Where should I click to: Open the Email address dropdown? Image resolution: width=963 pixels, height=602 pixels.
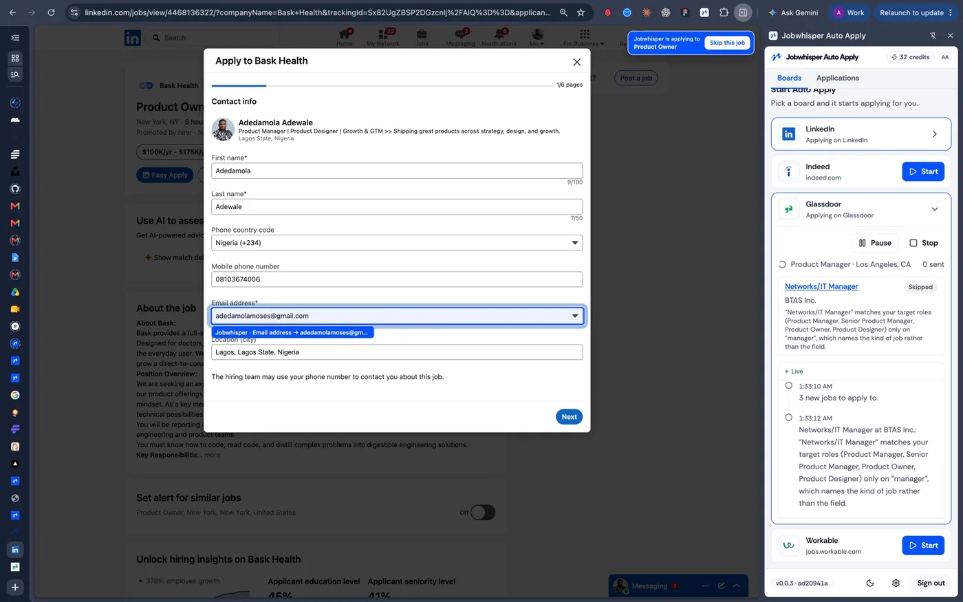pos(397,316)
